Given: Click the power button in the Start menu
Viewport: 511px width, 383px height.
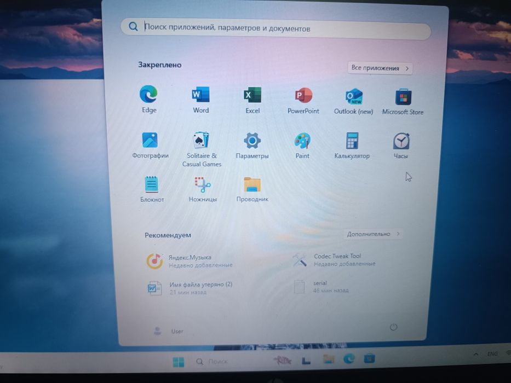Looking at the screenshot, I should [x=393, y=327].
